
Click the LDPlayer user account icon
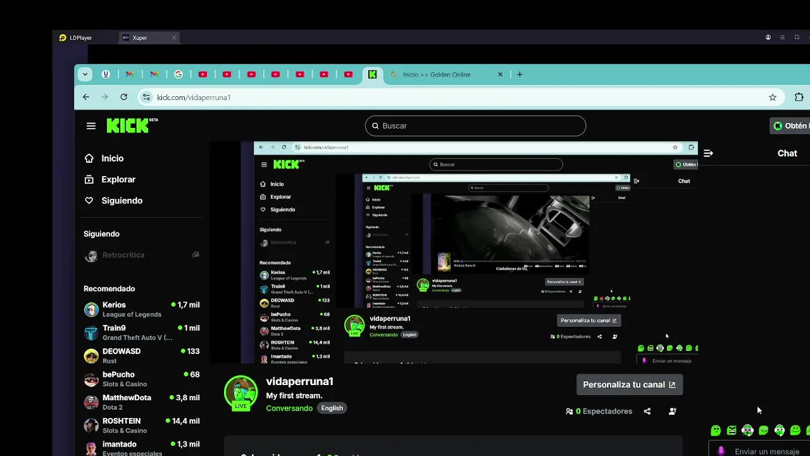[768, 37]
